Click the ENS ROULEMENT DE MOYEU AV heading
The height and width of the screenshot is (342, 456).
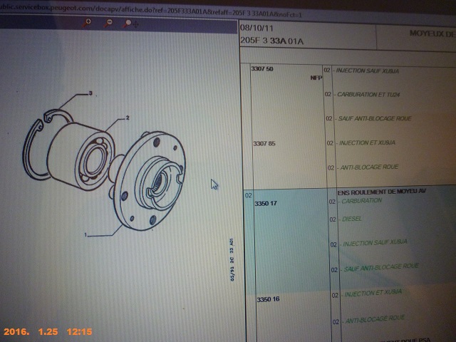click(382, 192)
